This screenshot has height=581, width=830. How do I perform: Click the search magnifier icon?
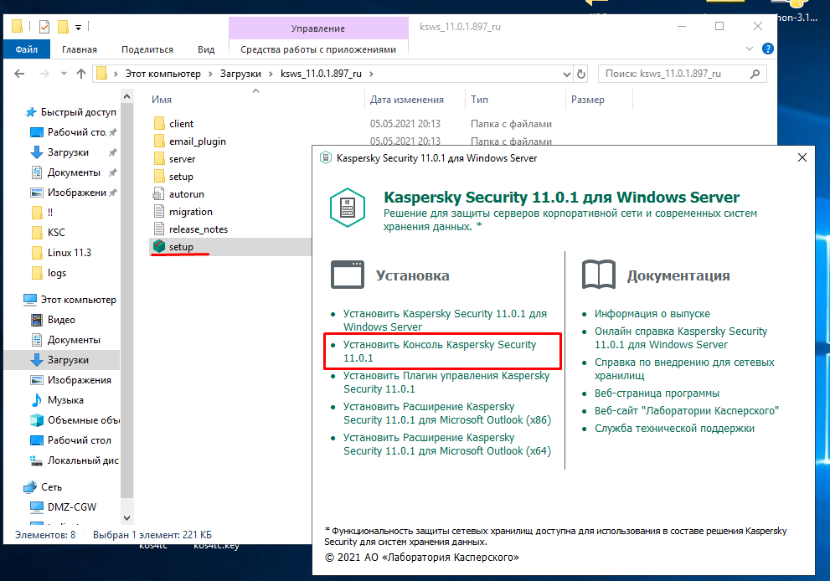(x=755, y=74)
